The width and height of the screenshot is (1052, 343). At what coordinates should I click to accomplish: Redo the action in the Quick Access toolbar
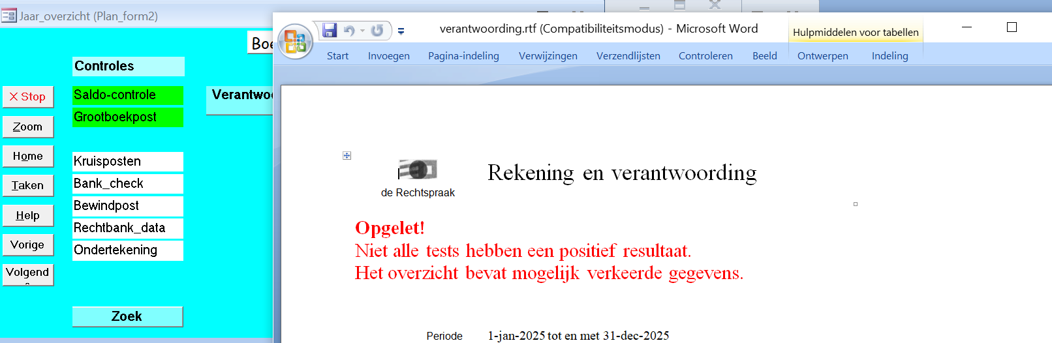click(377, 31)
